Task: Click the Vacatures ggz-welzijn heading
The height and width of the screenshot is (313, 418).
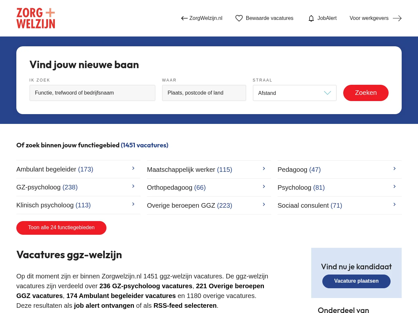Action: 69,255
